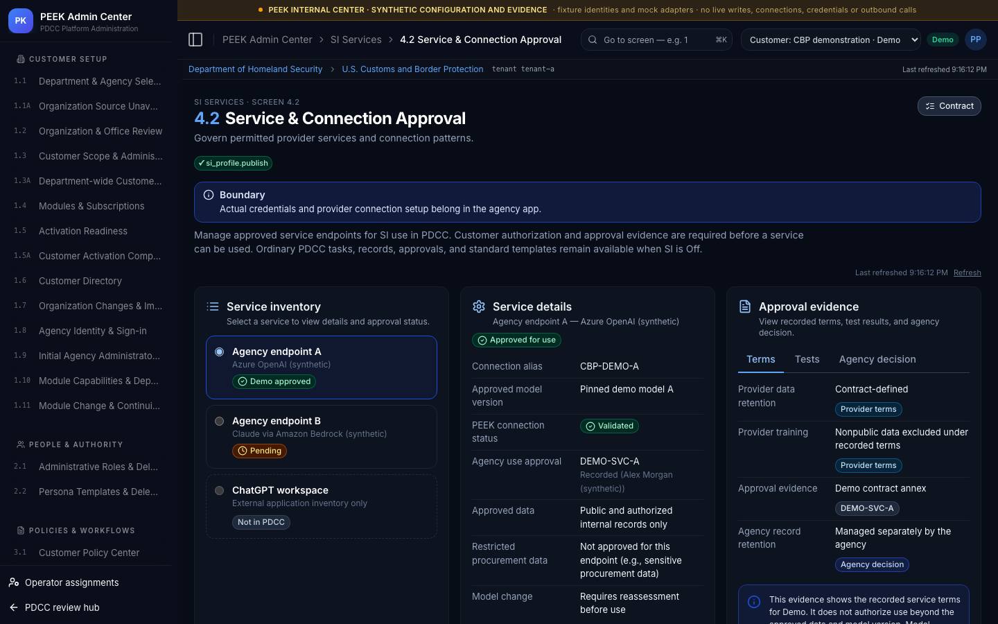Click the Policies & Workflows section icon
998x624 pixels.
[21, 530]
